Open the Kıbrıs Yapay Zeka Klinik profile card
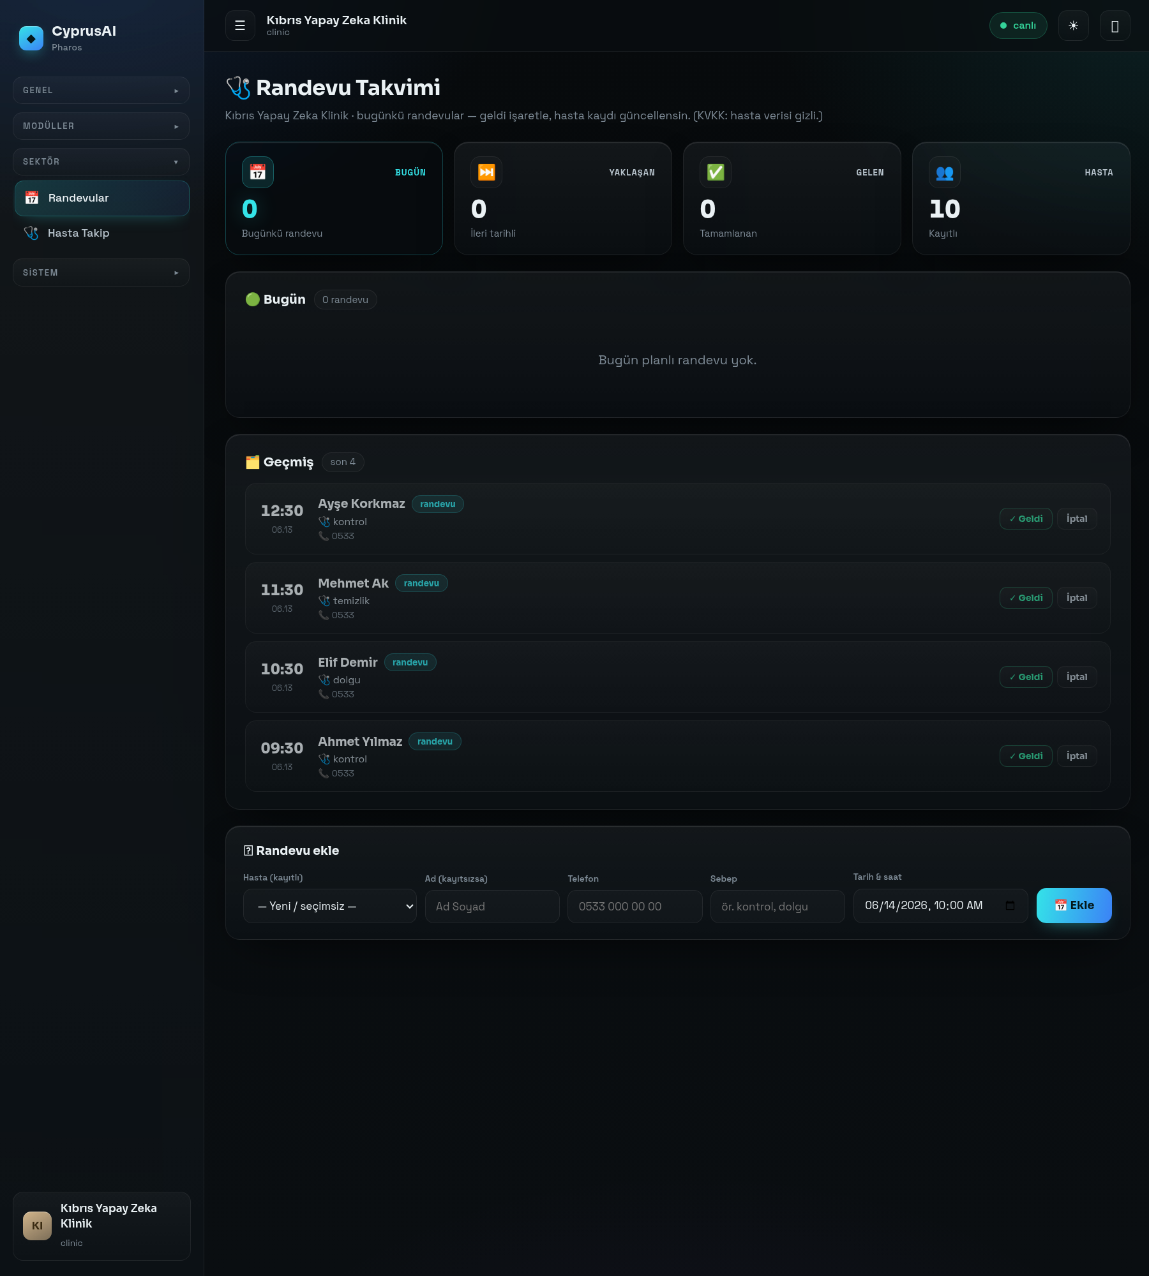Screen dimensions: 1149x1276 (x=101, y=1226)
